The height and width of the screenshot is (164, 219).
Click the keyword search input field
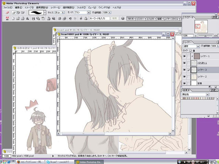click(99, 18)
